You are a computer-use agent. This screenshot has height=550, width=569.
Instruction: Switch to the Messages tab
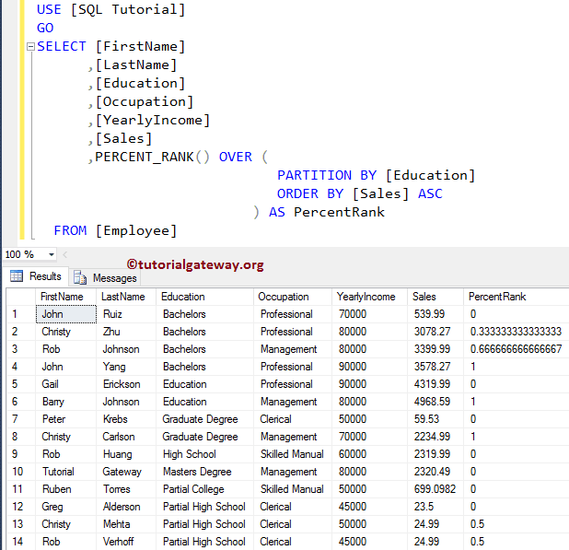pos(105,277)
